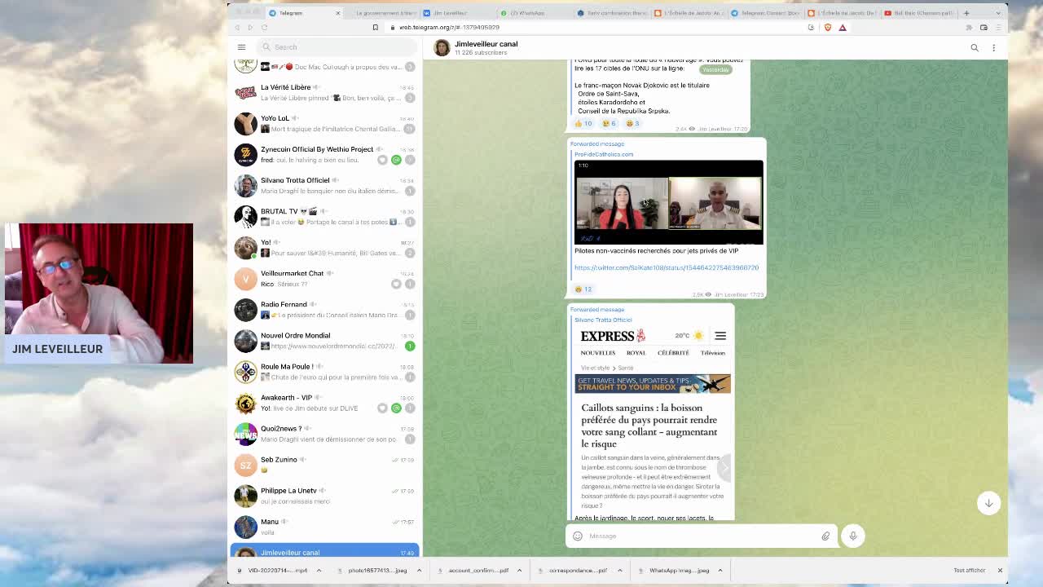Open Quoi2news ? chat
Screen dimensions: 1043x587
[x=325, y=433]
